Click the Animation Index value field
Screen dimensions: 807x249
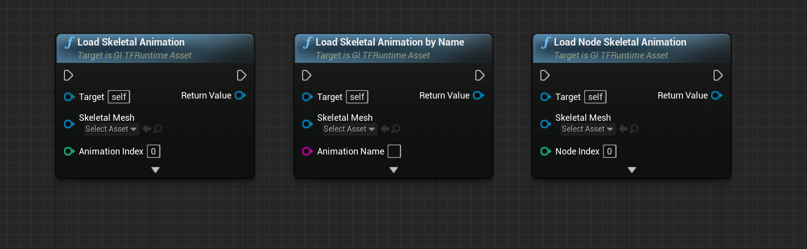[x=153, y=151]
